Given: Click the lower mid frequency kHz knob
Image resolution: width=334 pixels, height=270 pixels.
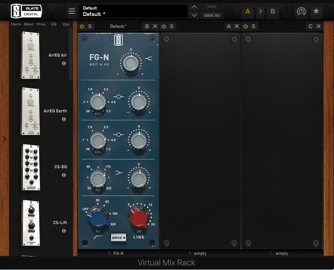Looking at the screenshot, I should [x=98, y=140].
